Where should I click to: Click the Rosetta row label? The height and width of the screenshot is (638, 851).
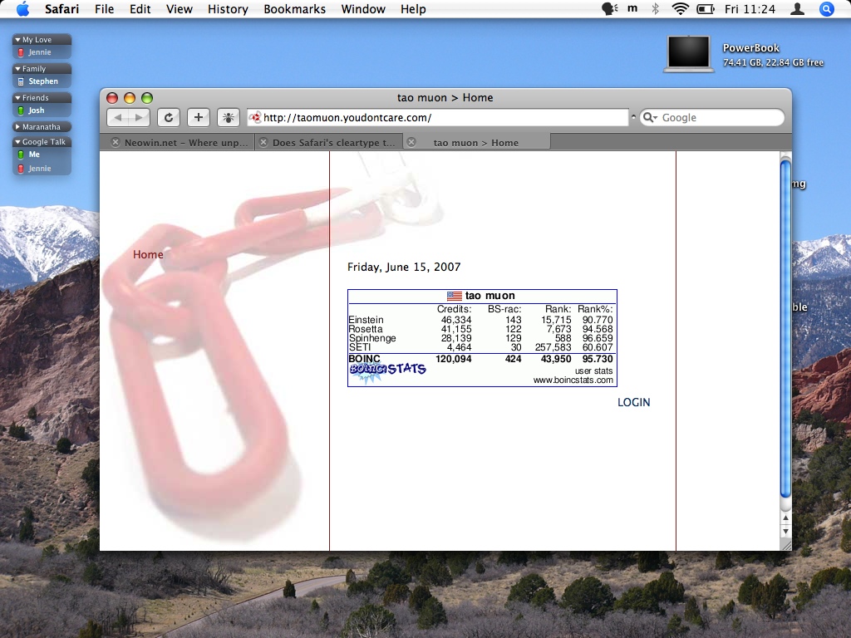click(366, 329)
